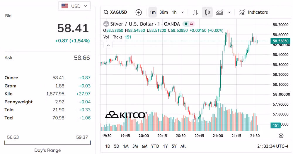Expand more chart styles chevron
The height and width of the screenshot is (154, 293).
pos(229,12)
